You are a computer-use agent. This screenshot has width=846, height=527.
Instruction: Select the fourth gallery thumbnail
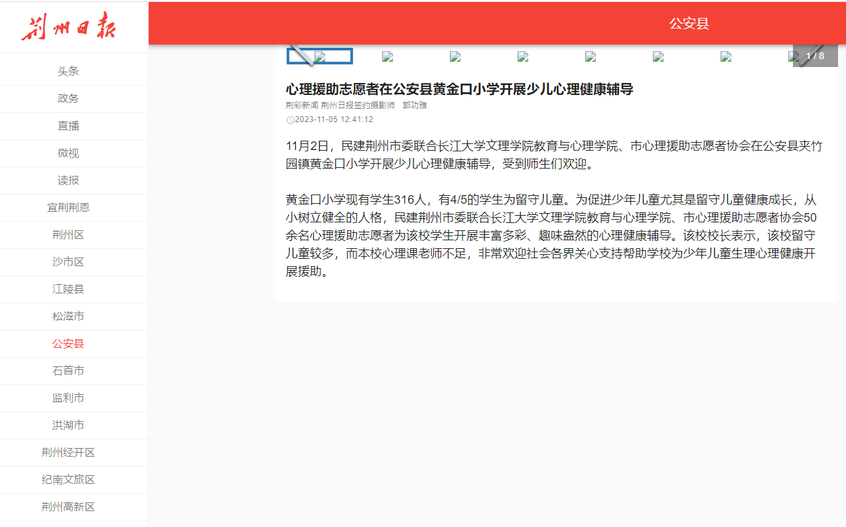[523, 56]
